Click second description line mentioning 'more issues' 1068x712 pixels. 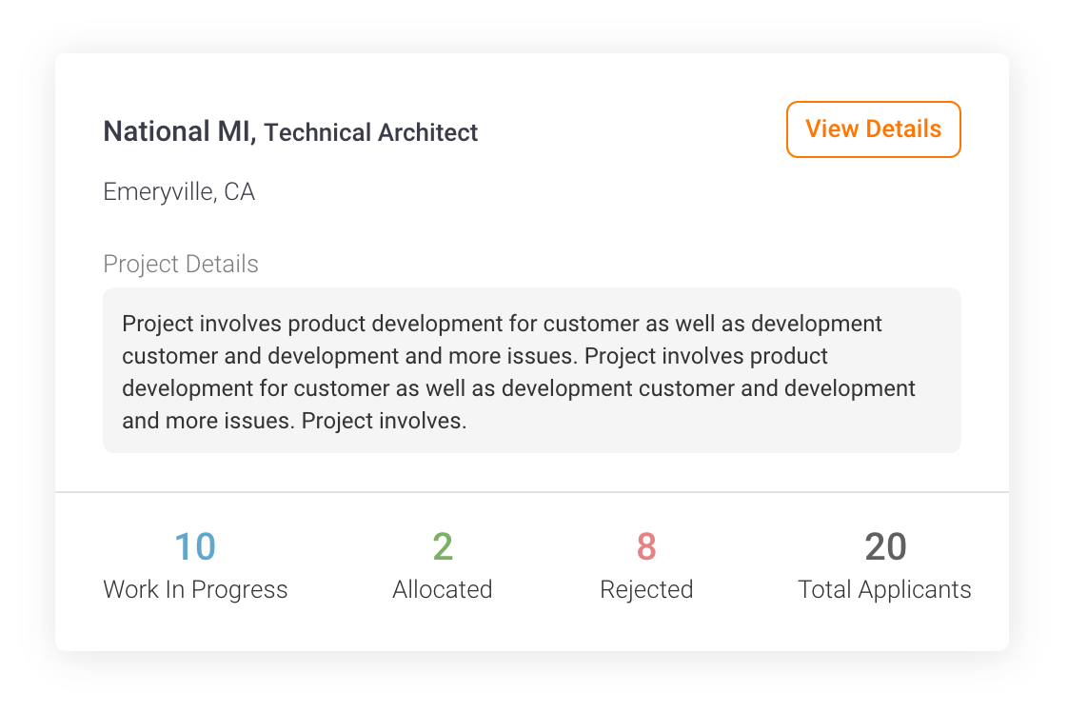475,356
